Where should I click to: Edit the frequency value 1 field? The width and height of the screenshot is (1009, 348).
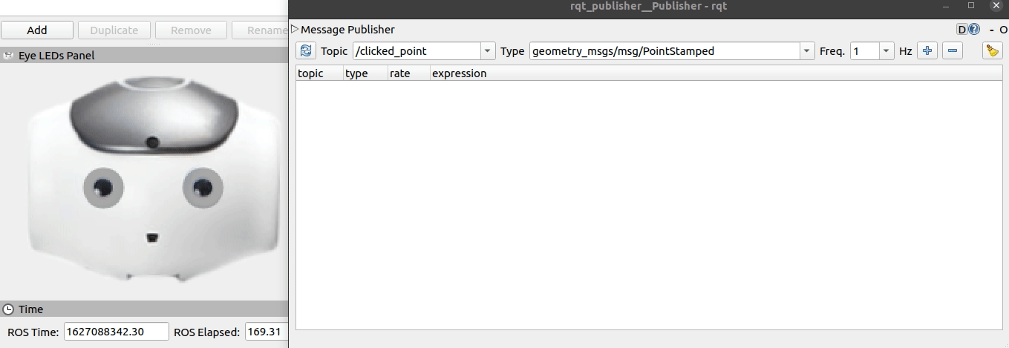coord(865,51)
